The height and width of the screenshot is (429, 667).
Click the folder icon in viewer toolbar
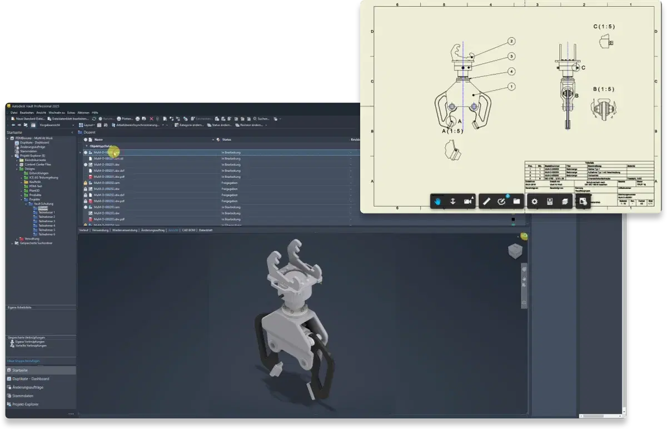tap(516, 201)
